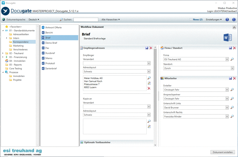Edit Kopie an address pencil icon
Viewport: 238px width, 157px height.
pos(149,126)
